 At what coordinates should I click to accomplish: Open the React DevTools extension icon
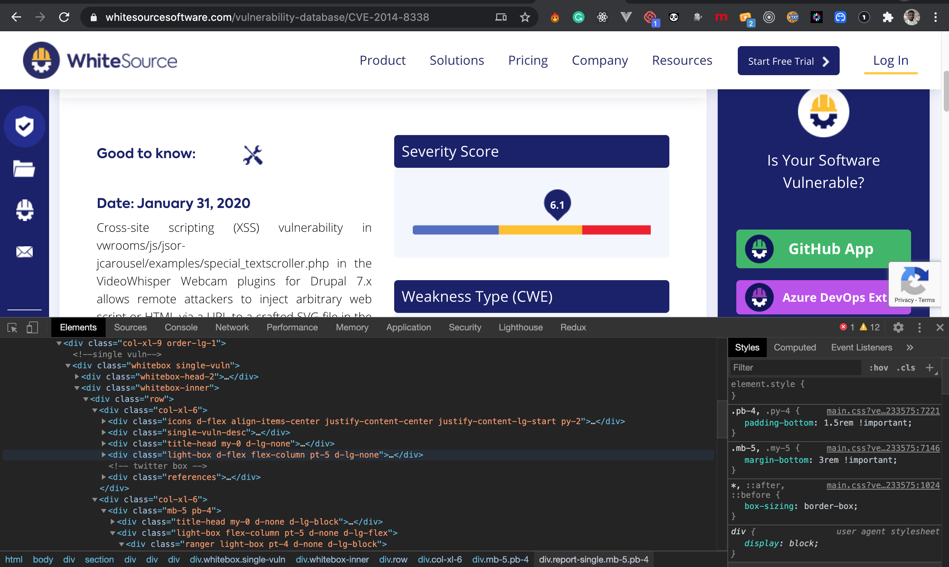click(x=602, y=17)
